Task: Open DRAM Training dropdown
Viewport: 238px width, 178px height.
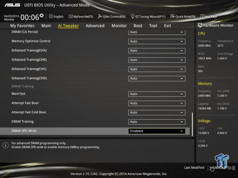Action: 157,122
